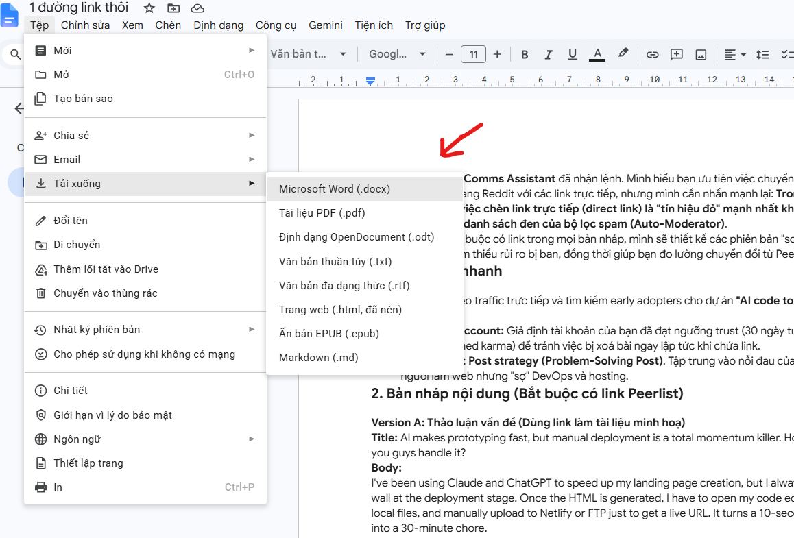794x538 pixels.
Task: Download as Tài liệu PDF (.pdf)
Action: pyautogui.click(x=365, y=213)
